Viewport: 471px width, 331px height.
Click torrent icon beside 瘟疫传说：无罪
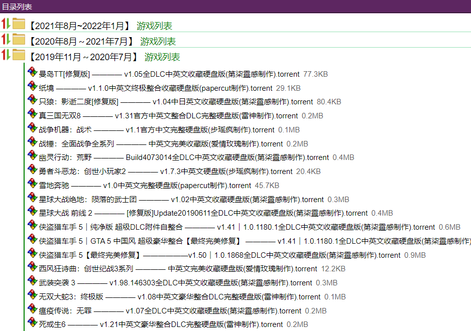pos(32,309)
